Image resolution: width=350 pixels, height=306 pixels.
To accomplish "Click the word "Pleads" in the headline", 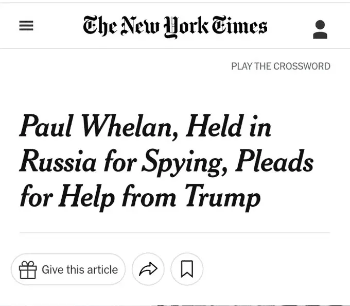I will (273, 162).
